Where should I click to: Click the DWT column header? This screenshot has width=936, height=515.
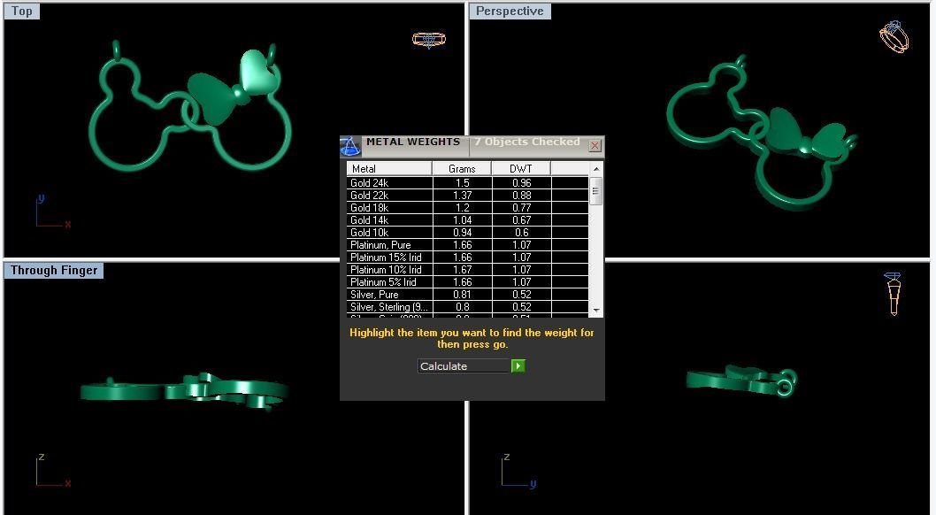(521, 169)
